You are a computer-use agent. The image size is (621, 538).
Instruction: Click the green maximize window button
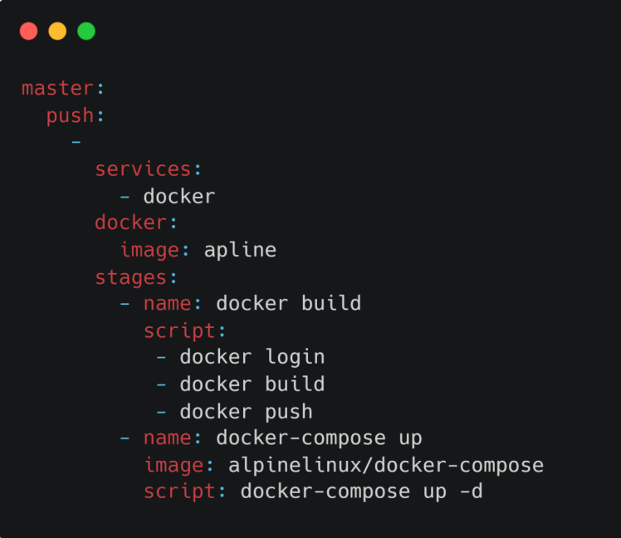coord(86,32)
